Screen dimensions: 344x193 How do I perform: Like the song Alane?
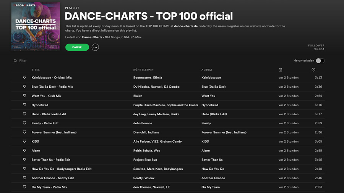pyautogui.click(x=24, y=150)
